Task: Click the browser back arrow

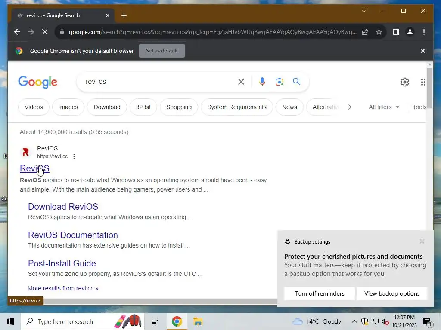Action: [x=17, y=32]
